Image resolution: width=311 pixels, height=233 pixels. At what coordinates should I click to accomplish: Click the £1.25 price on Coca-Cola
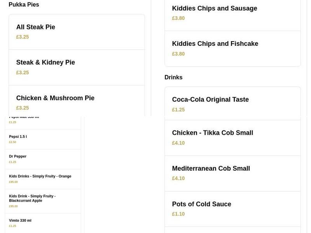click(x=178, y=110)
